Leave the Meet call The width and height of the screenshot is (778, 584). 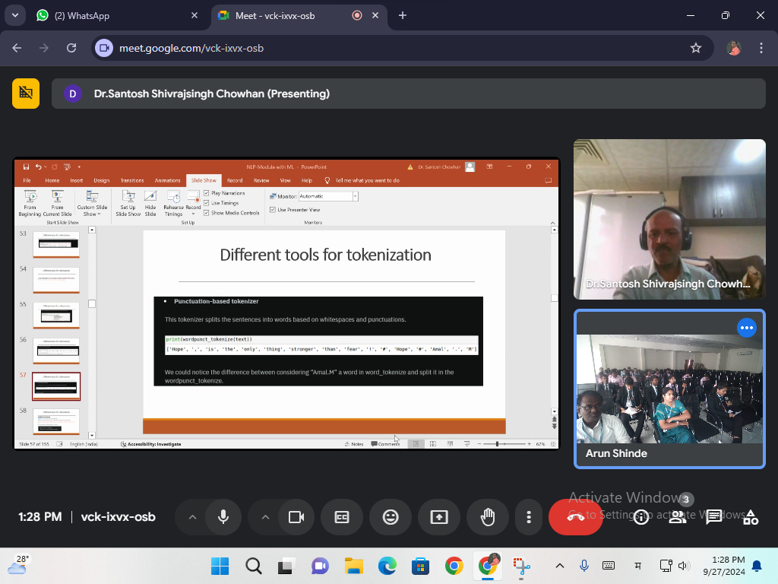coord(575,517)
